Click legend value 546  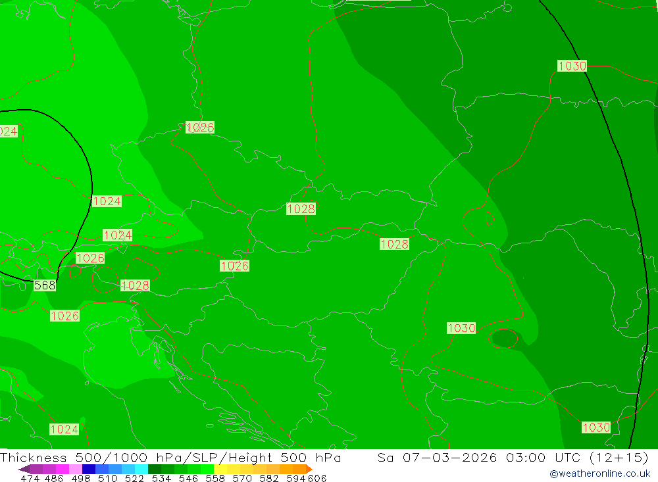coord(188,478)
